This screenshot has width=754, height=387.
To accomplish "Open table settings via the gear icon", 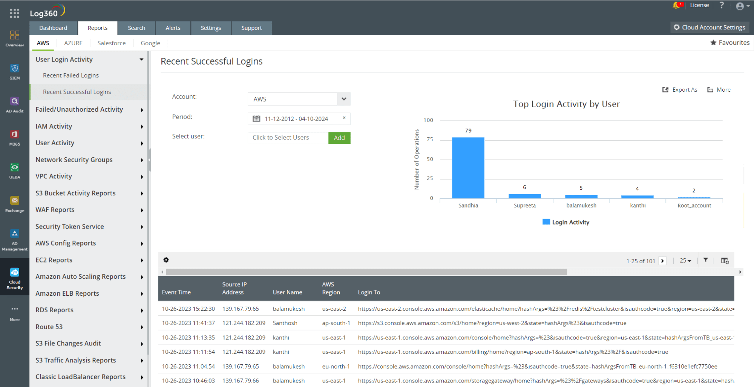I will (166, 260).
